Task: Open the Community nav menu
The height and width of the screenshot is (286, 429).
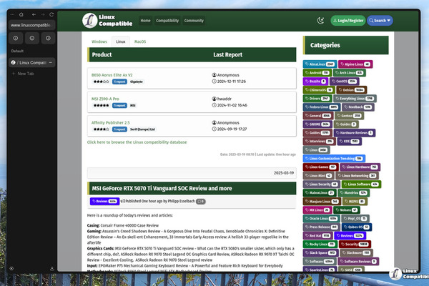Action: [x=194, y=21]
